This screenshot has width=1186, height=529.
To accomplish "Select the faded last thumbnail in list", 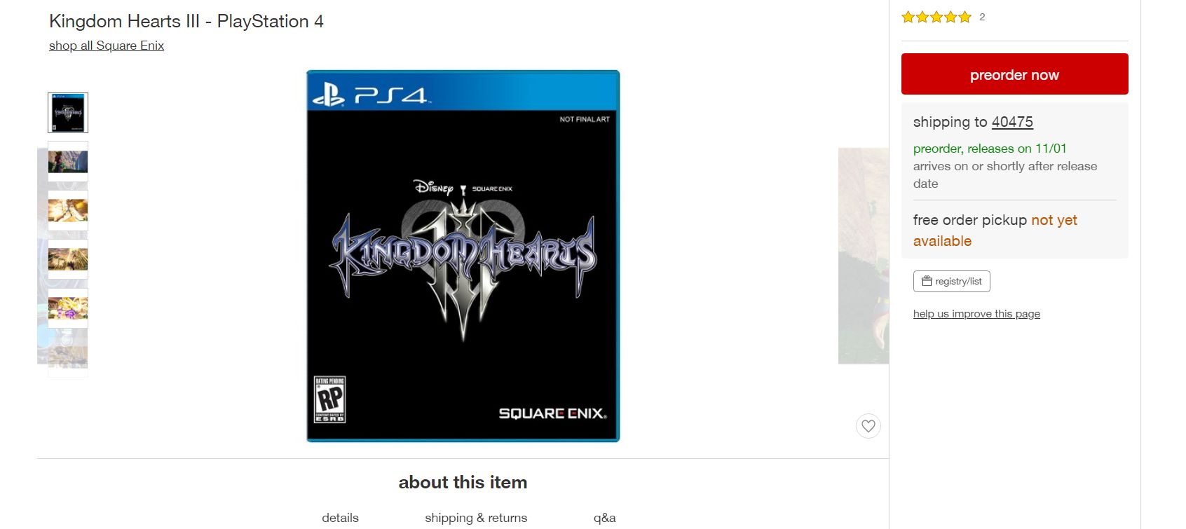I will [x=68, y=357].
